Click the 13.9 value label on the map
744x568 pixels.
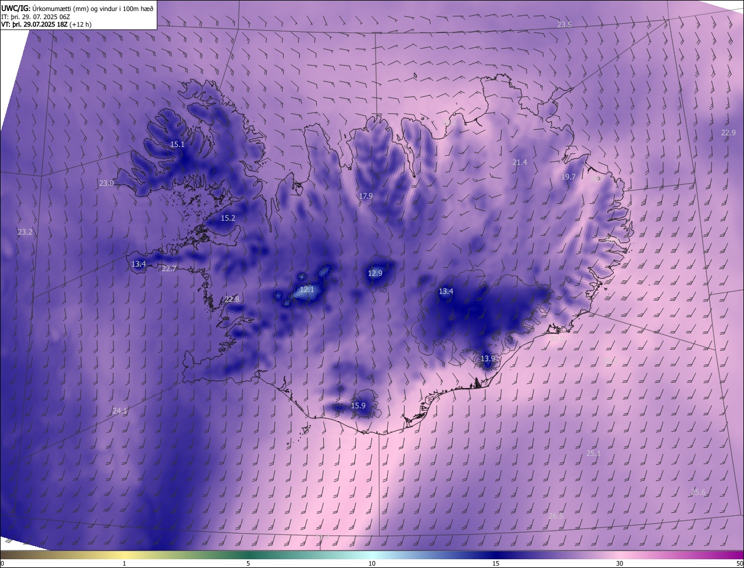[488, 358]
